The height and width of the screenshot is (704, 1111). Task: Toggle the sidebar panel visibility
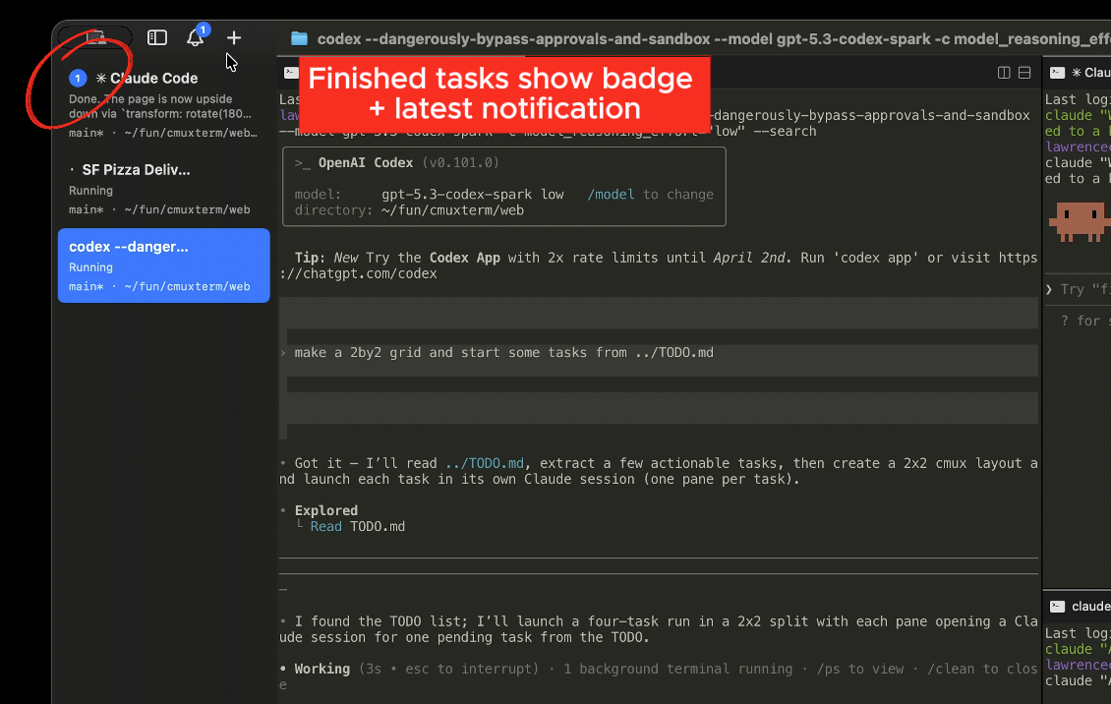pos(156,37)
